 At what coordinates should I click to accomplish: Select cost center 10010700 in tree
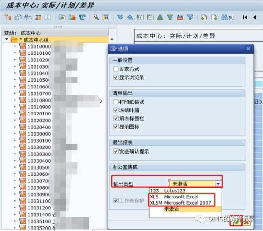(39, 94)
